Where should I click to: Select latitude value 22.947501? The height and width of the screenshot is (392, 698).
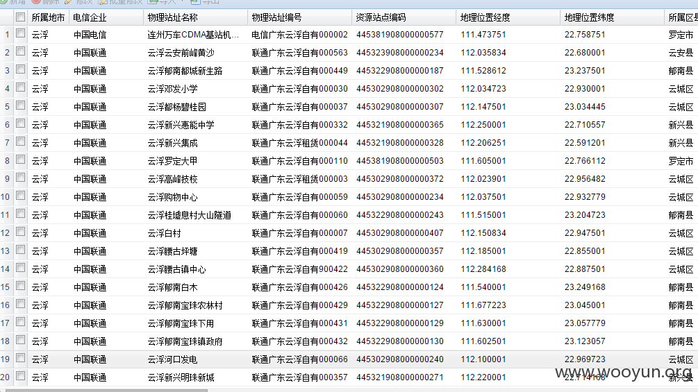coord(585,233)
